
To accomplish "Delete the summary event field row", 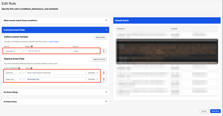I will click(x=104, y=73).
